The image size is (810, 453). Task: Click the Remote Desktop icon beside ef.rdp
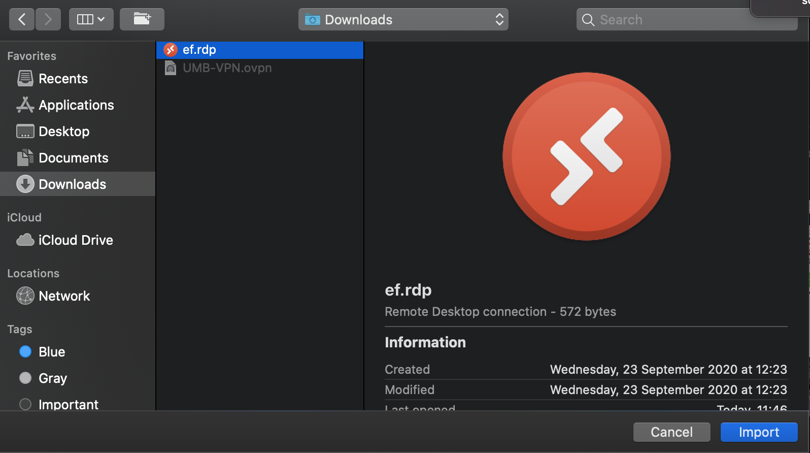pyautogui.click(x=171, y=50)
